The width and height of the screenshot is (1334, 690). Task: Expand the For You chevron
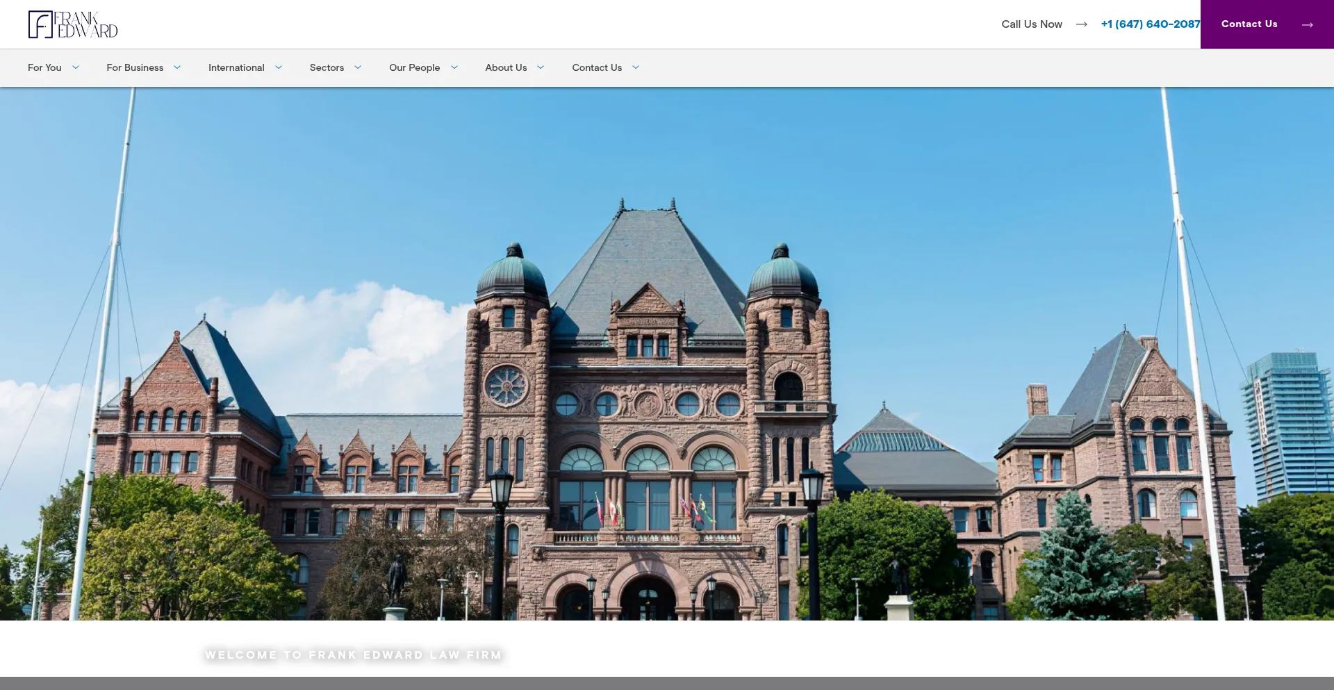point(76,67)
